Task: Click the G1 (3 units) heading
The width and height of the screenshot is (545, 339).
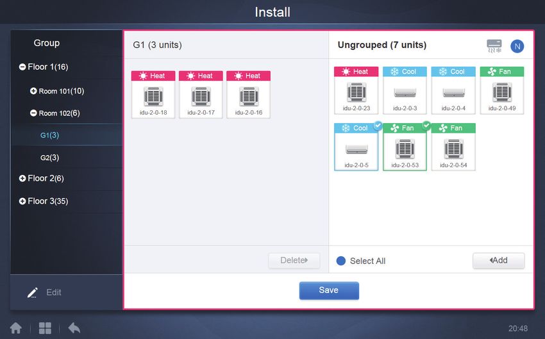Action: pos(158,45)
